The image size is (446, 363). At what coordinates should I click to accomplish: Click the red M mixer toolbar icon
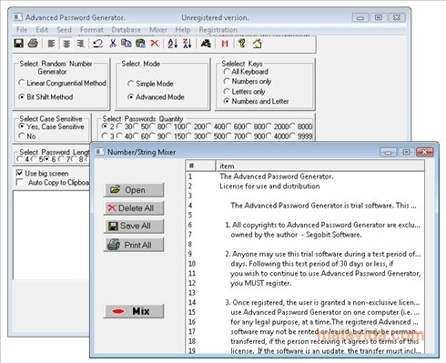point(225,44)
